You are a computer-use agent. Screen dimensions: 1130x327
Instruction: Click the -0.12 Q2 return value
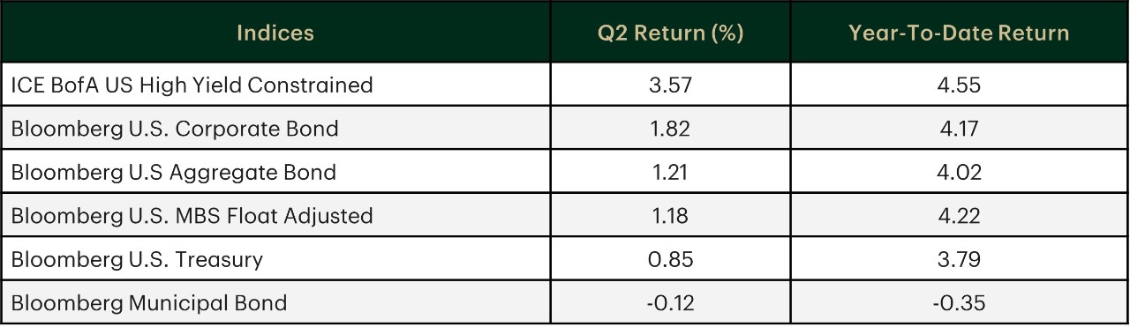[x=671, y=303]
